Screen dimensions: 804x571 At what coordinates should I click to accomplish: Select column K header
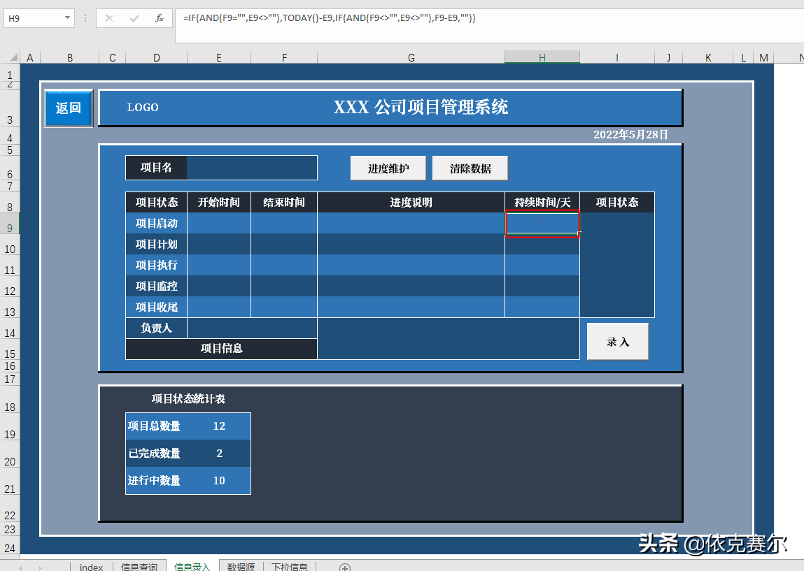[708, 57]
